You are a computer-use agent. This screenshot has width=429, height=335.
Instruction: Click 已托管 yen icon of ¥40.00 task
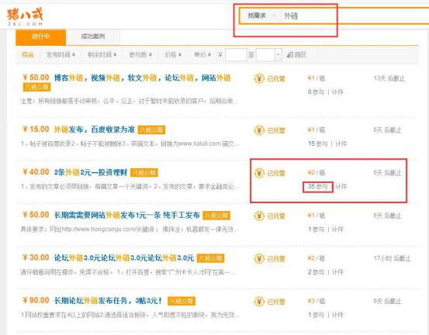[x=259, y=173]
